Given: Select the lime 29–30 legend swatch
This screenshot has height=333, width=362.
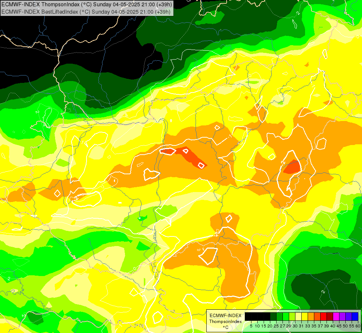Looking at the screenshot, I should click(x=292, y=317).
